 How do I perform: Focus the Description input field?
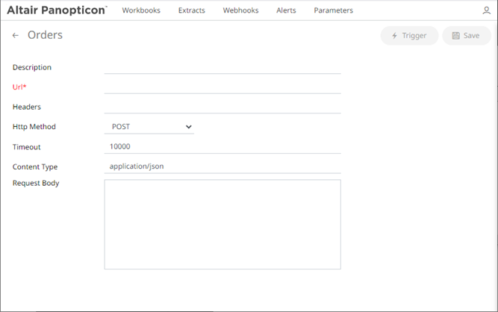coord(222,67)
